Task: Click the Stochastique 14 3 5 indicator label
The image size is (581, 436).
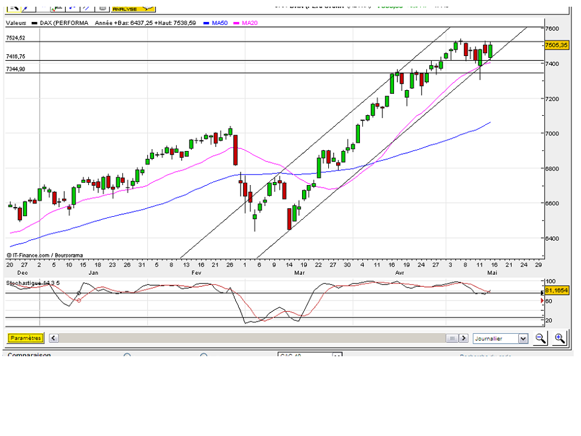Action: pos(33,283)
